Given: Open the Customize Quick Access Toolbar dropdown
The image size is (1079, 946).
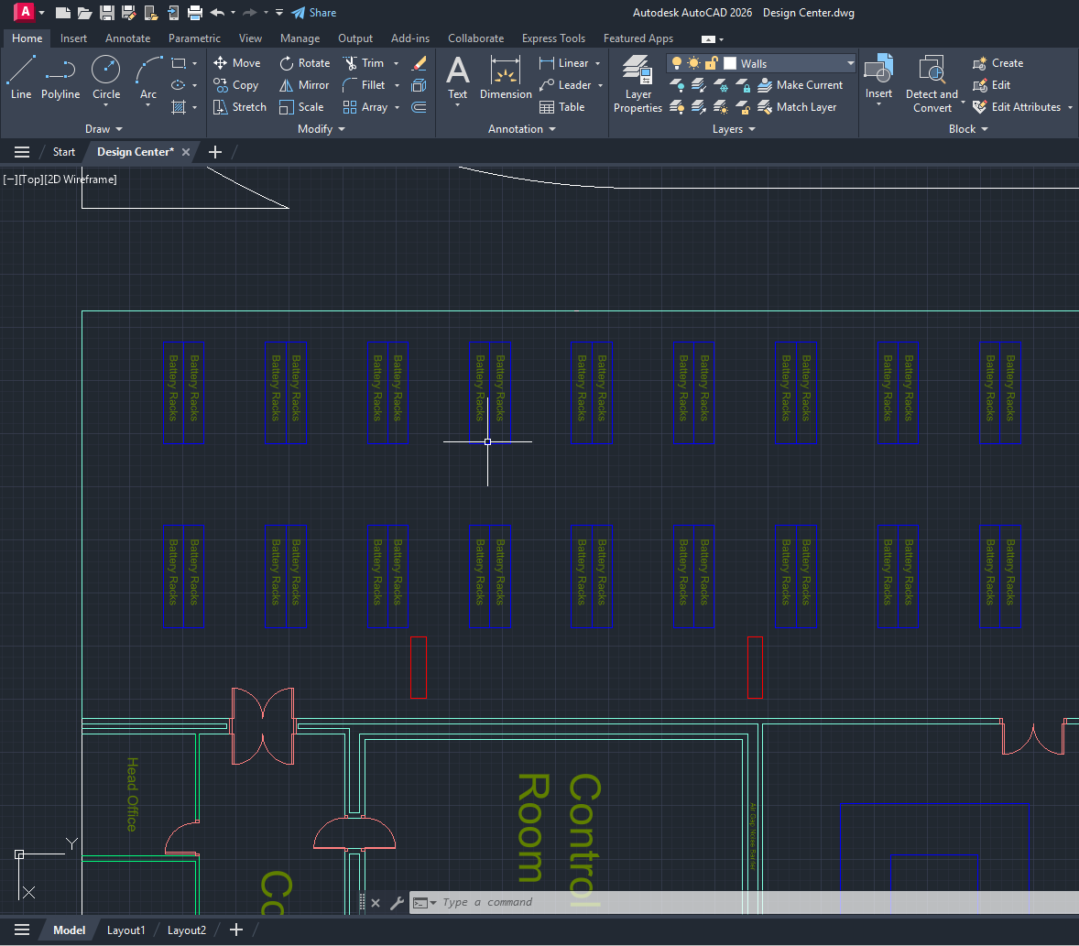Looking at the screenshot, I should click(278, 13).
